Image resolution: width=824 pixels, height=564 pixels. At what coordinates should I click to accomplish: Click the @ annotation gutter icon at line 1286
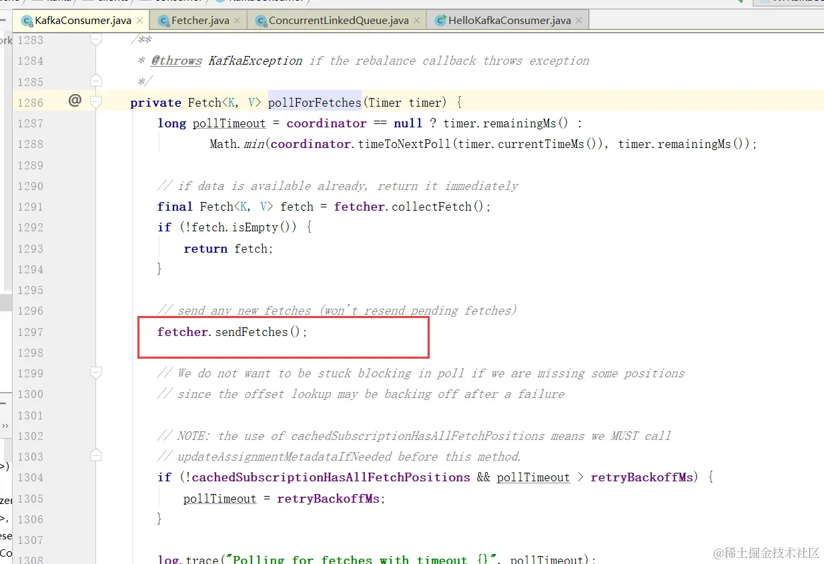tap(75, 101)
